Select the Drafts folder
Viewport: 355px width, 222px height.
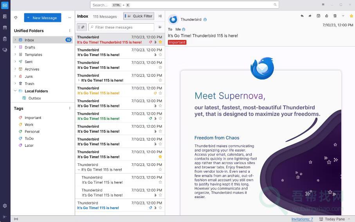[x=30, y=47]
